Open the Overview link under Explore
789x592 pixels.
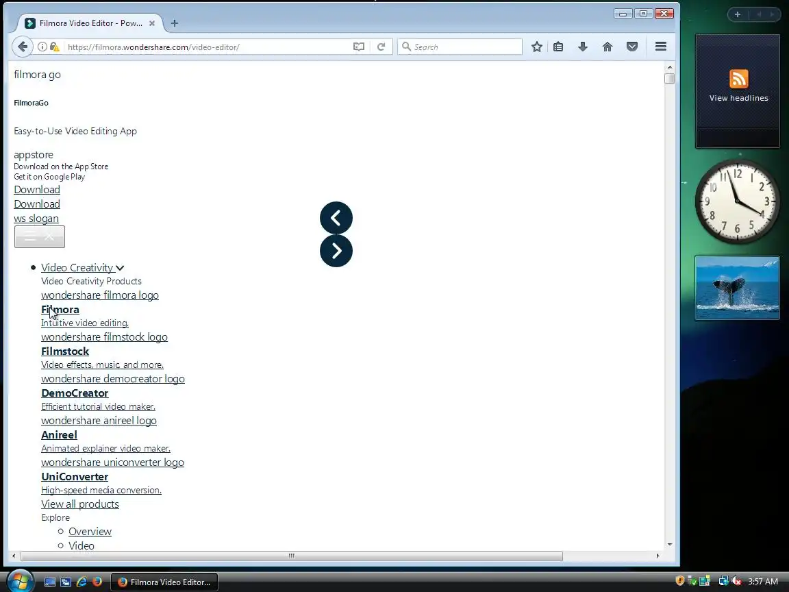90,532
